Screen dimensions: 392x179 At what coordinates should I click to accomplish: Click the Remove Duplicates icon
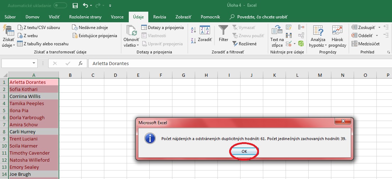[x=289, y=35]
